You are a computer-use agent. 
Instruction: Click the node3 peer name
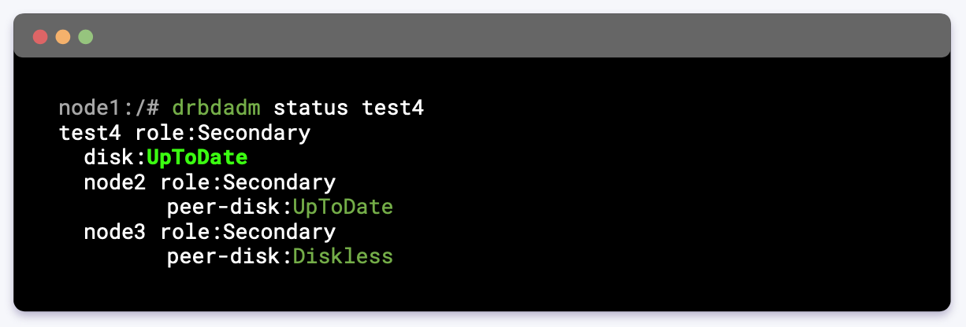(x=115, y=233)
